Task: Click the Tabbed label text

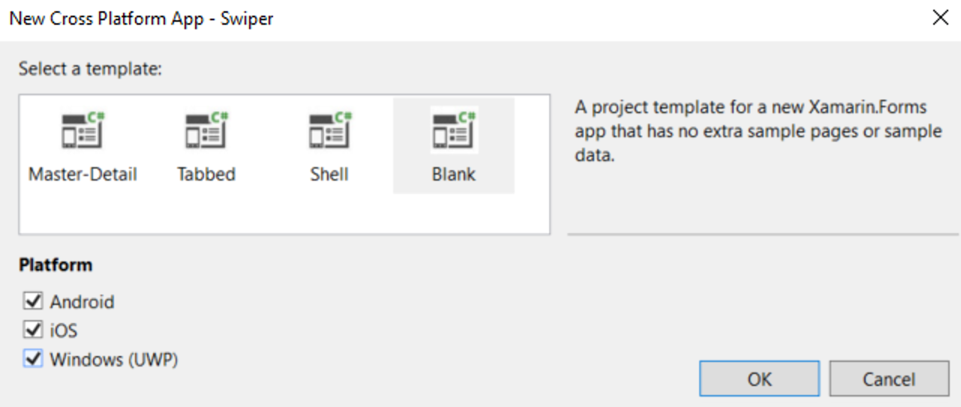Action: pos(206,175)
